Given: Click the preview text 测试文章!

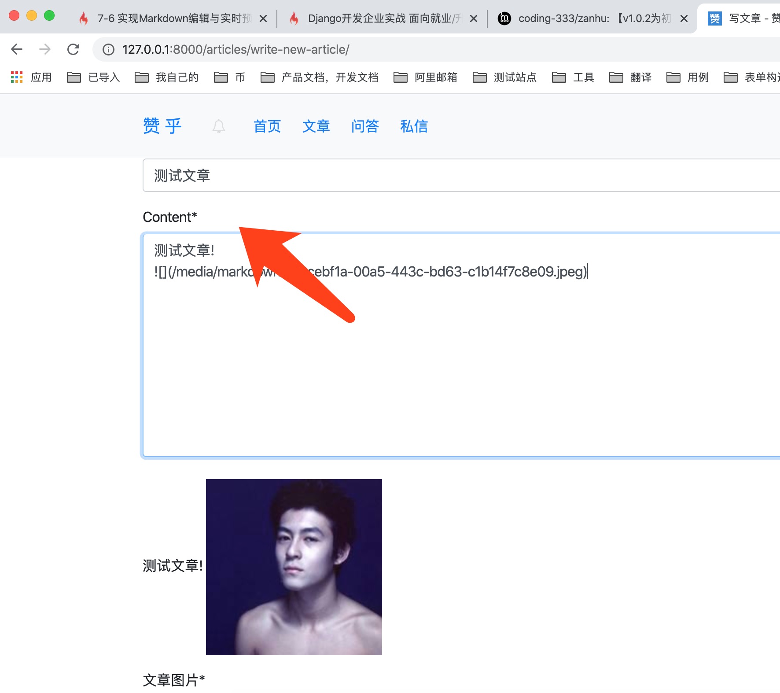Looking at the screenshot, I should tap(173, 566).
